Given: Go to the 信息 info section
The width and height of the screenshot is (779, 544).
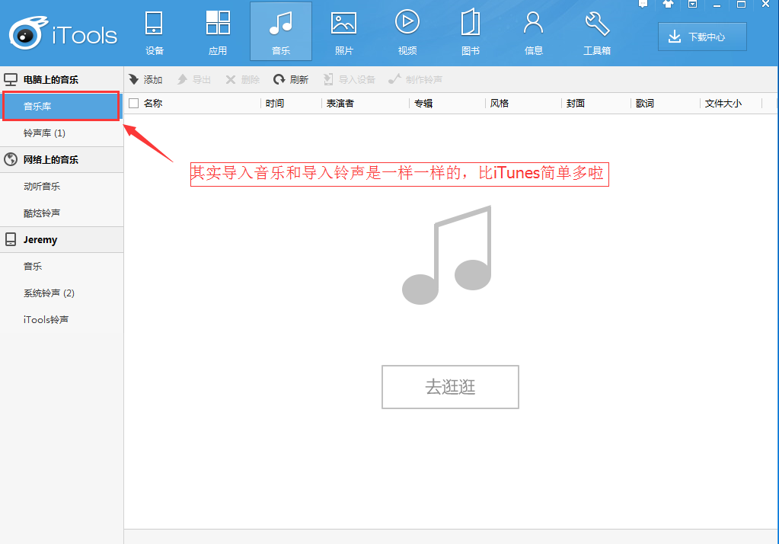Looking at the screenshot, I should 533,32.
